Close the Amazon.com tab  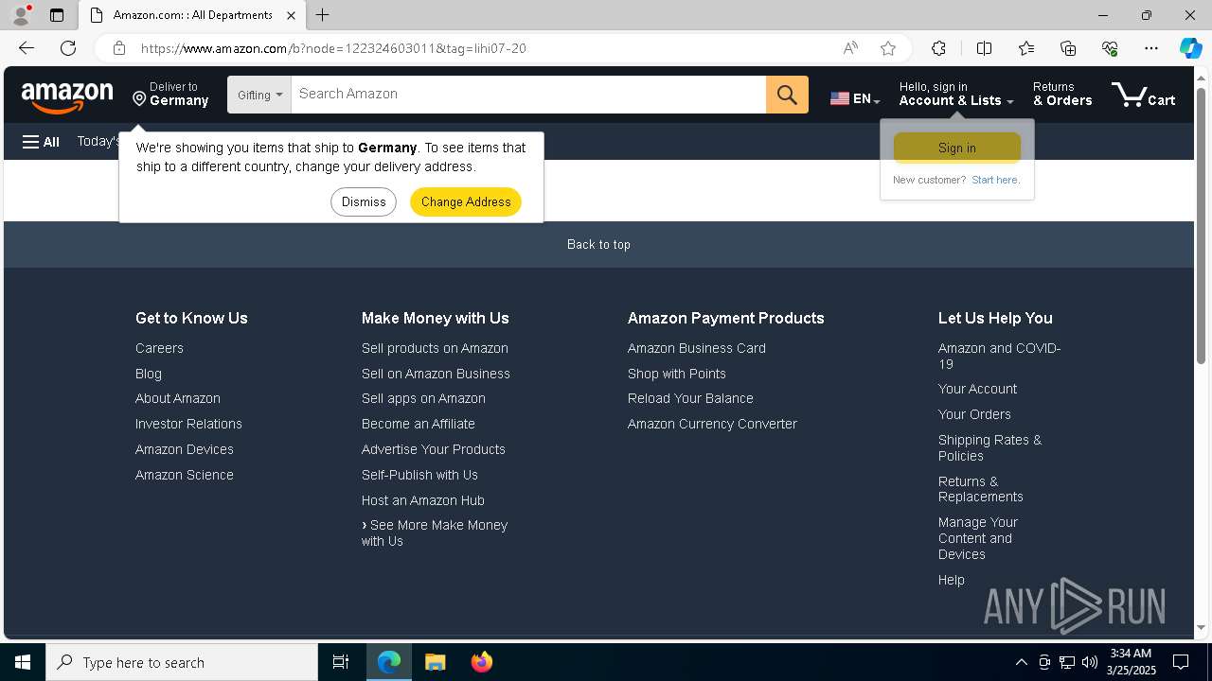292,15
